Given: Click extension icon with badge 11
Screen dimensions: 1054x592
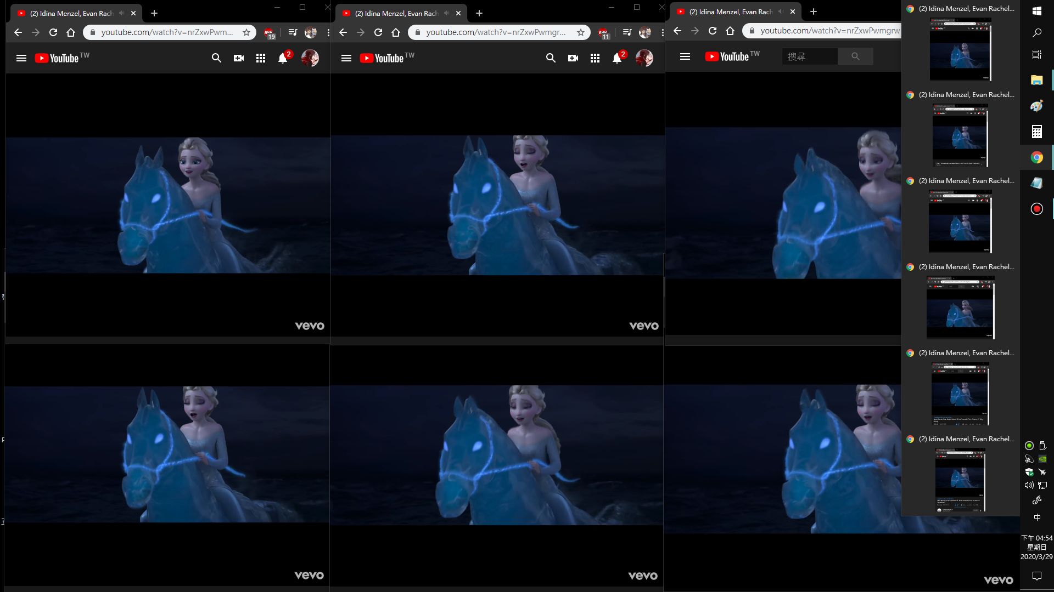Looking at the screenshot, I should click(x=603, y=33).
